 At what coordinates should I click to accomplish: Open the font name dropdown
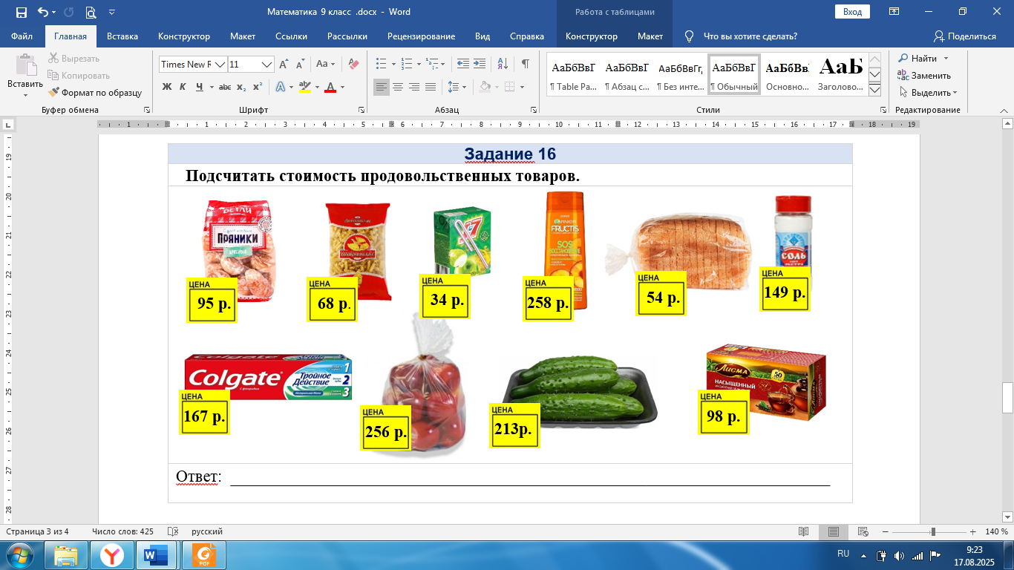(220, 65)
